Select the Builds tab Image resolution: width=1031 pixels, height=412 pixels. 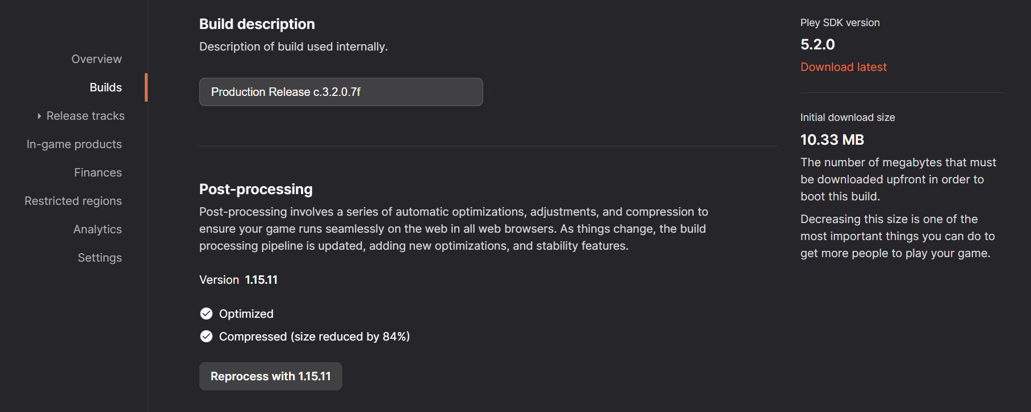coord(106,87)
